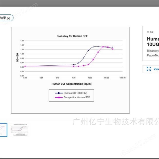
Task: Click the 1.60 y-axis tick label
Action: 22,41
